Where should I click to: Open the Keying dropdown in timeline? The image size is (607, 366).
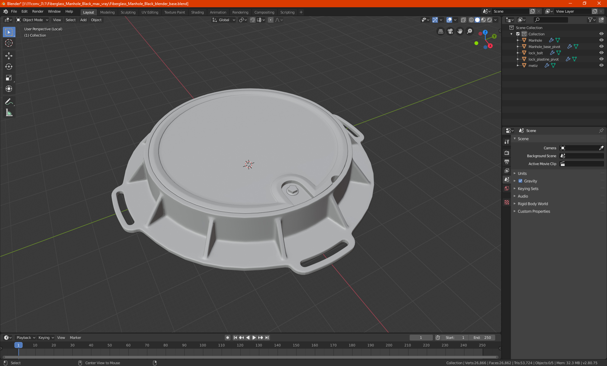click(x=46, y=338)
